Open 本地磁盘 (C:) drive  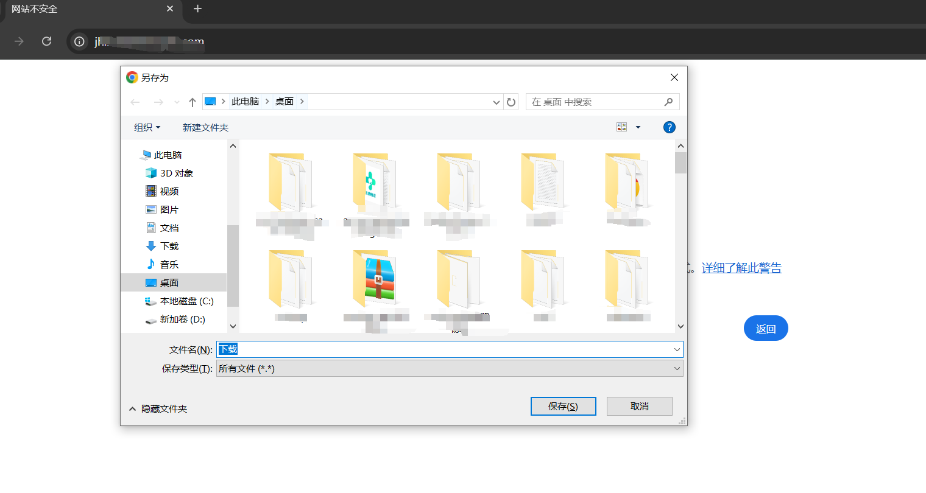click(x=180, y=301)
